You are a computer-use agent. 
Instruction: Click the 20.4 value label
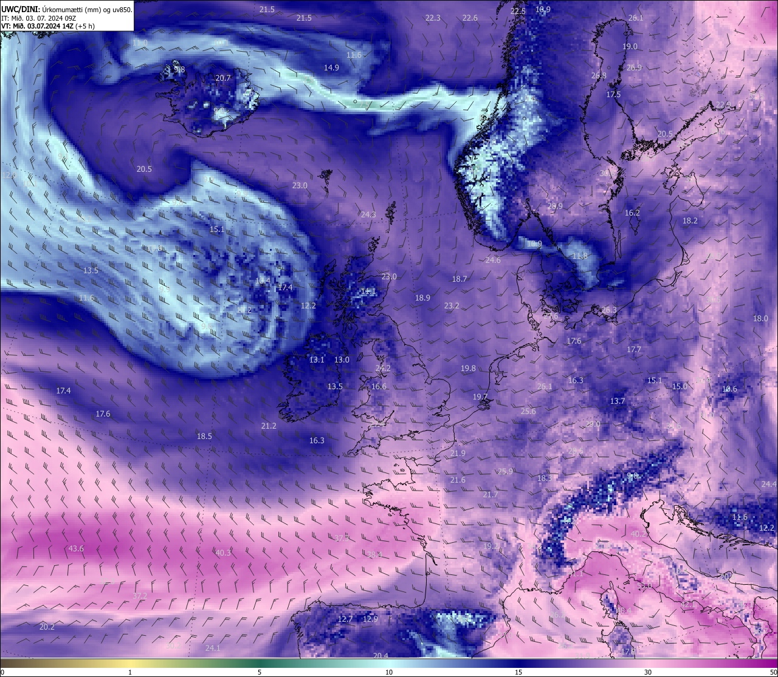pyautogui.click(x=380, y=656)
